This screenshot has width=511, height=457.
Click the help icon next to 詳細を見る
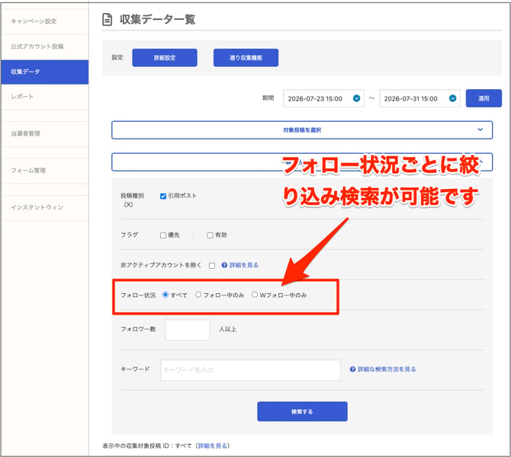tap(224, 265)
